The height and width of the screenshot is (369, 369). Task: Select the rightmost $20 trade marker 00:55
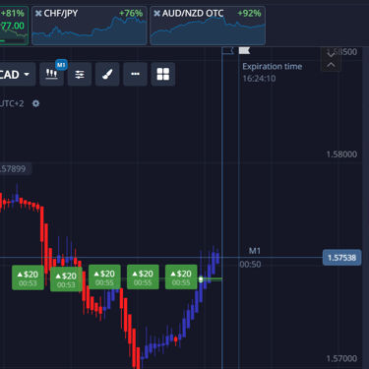(181, 277)
